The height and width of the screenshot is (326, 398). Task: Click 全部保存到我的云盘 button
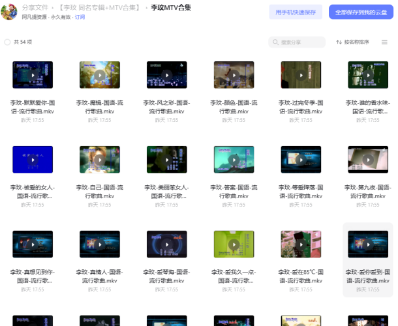[x=361, y=12]
